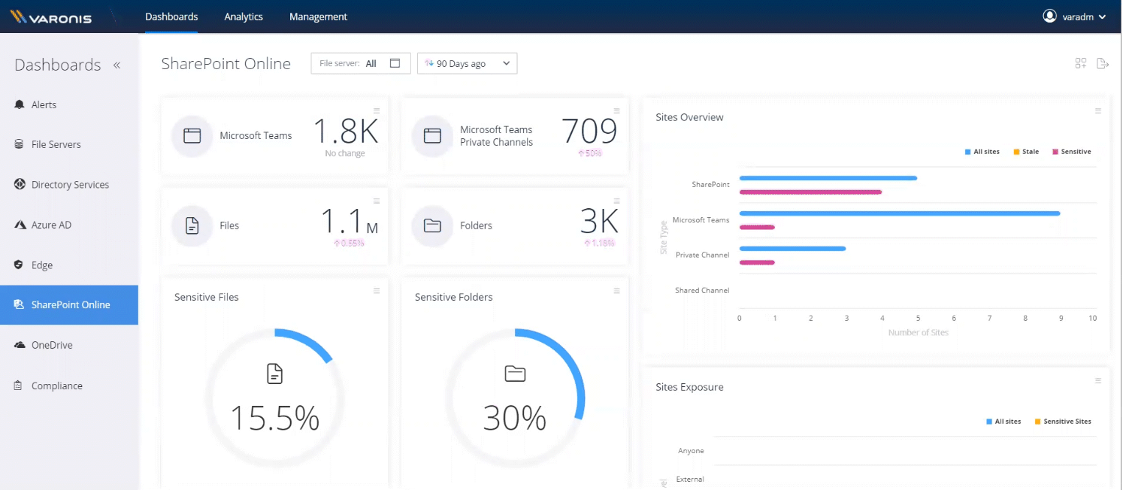Toggle the Stale legend in Sites Overview
This screenshot has height=490, width=1123.
1026,151
